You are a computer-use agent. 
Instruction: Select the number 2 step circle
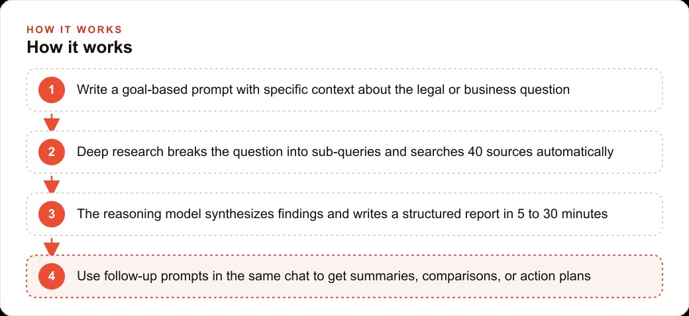click(52, 152)
